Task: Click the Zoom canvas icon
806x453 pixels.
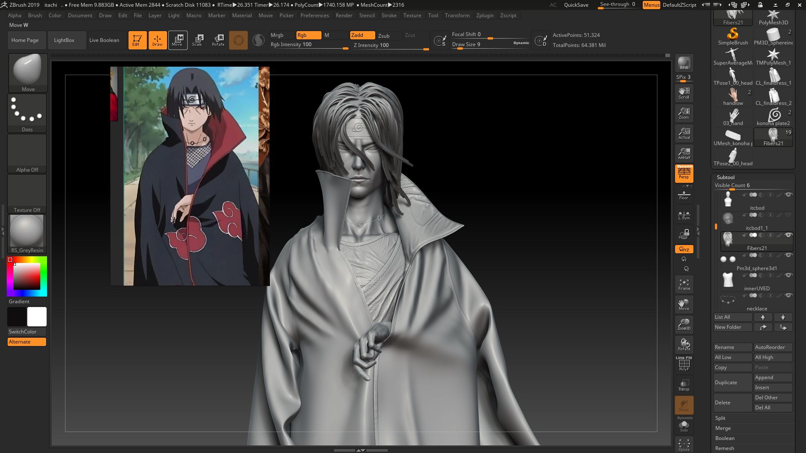Action: click(x=684, y=113)
